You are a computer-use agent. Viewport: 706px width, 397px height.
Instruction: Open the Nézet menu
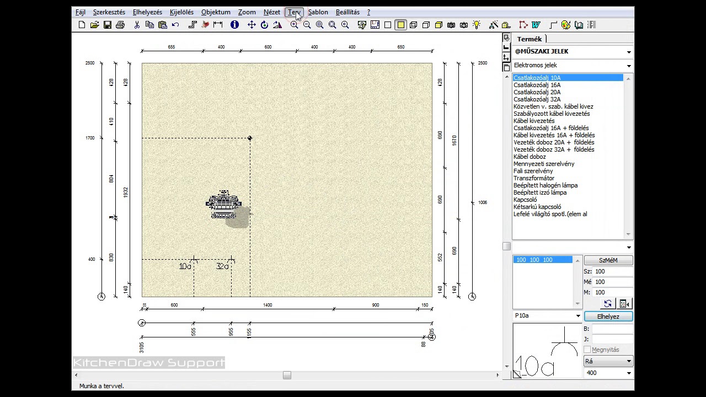pos(272,12)
